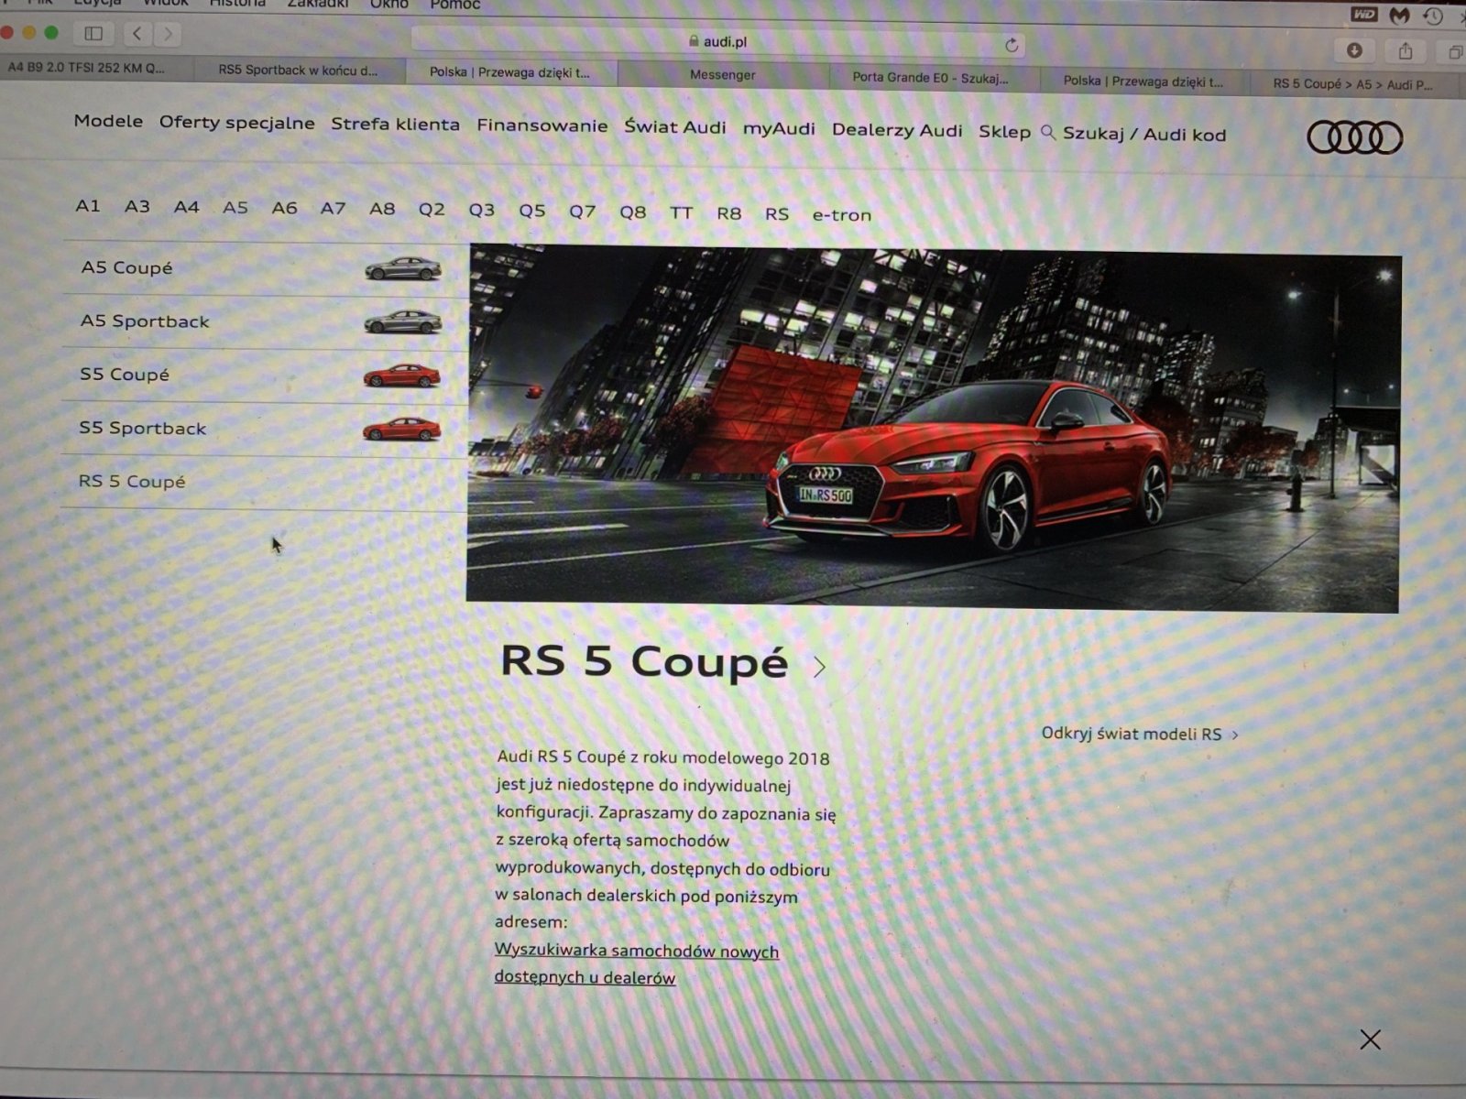Click the S5 Sportback red car thumbnail

click(401, 429)
